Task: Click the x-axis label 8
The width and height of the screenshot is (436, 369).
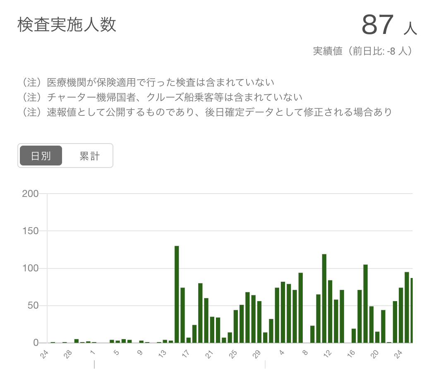Action: [x=305, y=352]
